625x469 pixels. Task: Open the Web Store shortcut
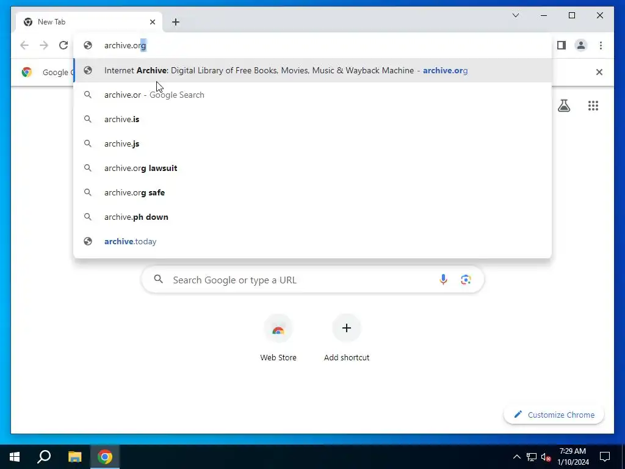tap(278, 338)
